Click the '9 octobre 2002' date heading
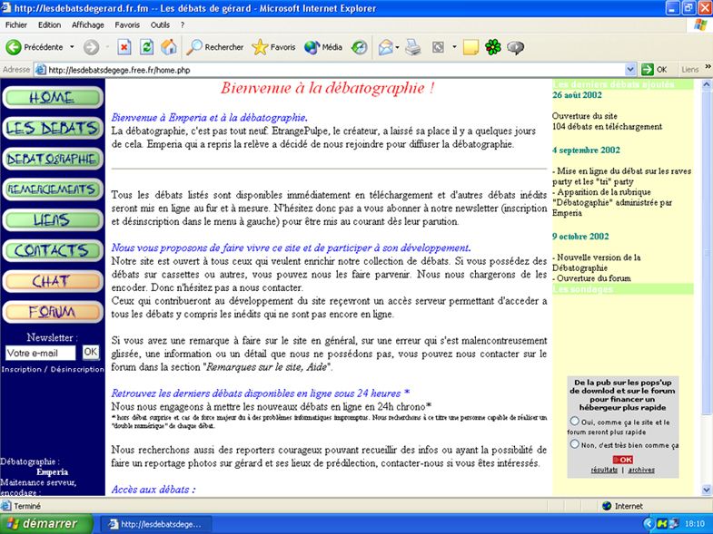713x534 pixels. coord(580,236)
